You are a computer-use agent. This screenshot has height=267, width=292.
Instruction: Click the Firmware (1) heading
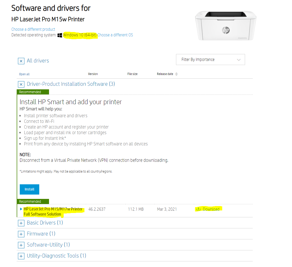pyautogui.click(x=41, y=234)
